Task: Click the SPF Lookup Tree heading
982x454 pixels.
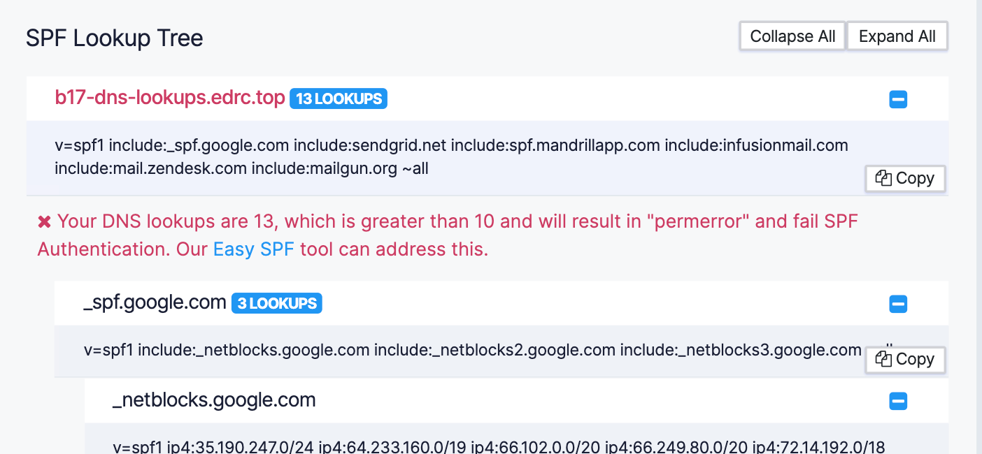Action: tap(115, 38)
